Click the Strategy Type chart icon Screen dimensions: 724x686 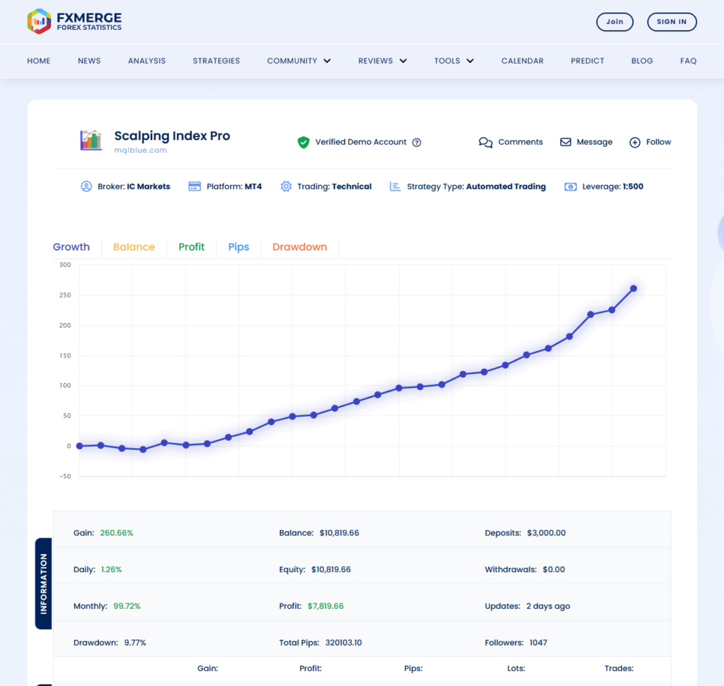[x=395, y=187]
